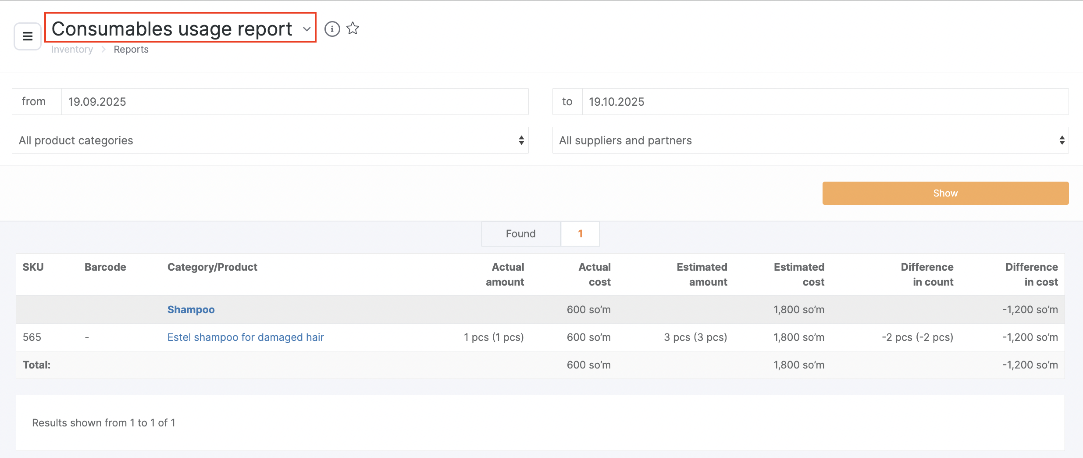Viewport: 1083px width, 458px height.
Task: Click the Barcode column header
Action: click(105, 267)
